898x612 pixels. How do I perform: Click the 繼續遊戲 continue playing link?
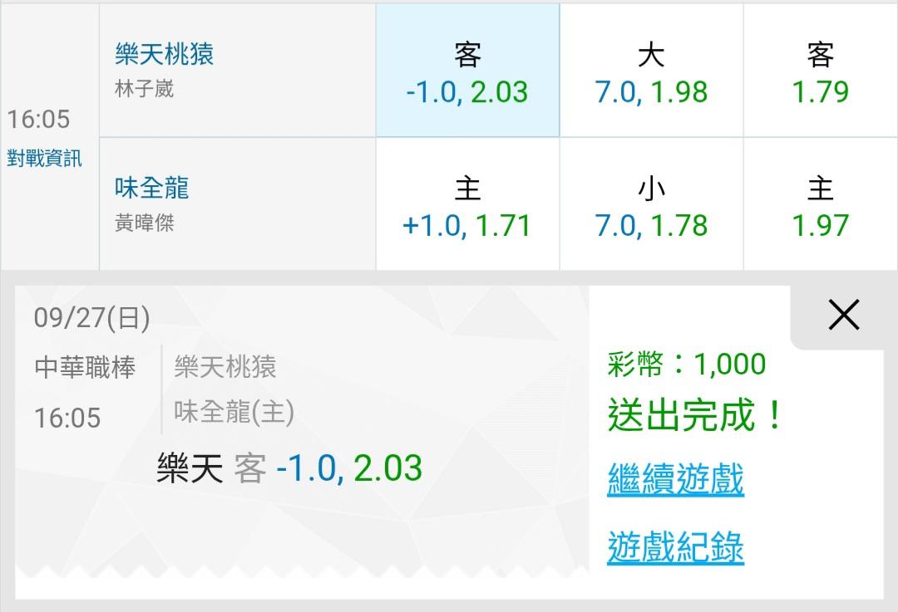[x=675, y=479]
